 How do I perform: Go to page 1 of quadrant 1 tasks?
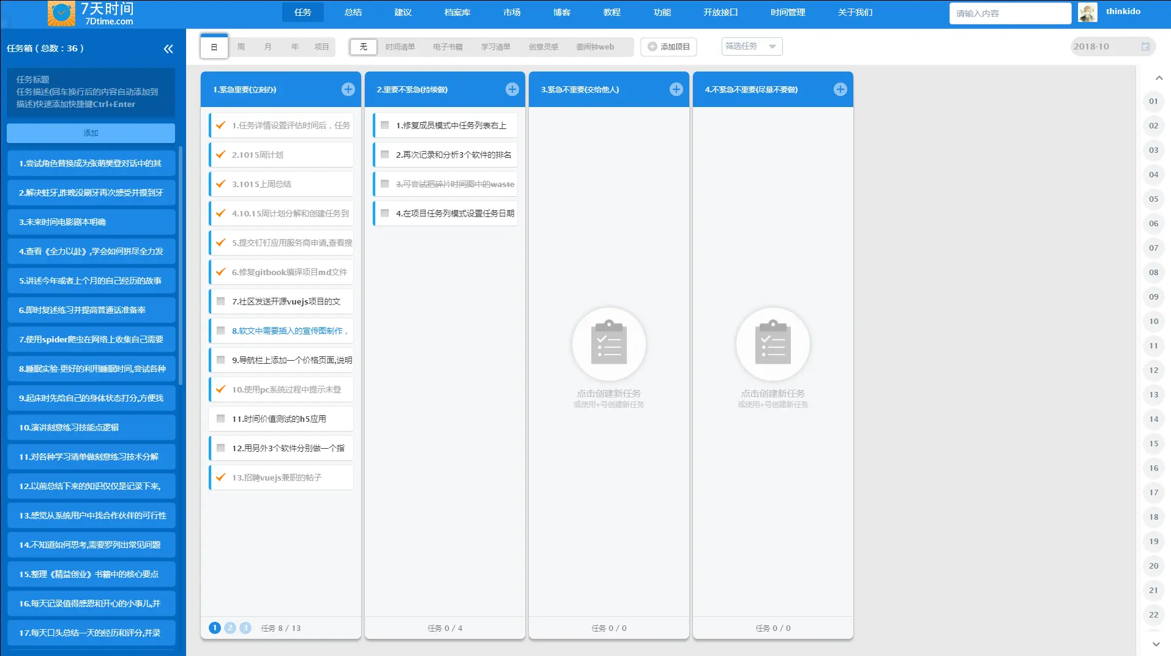[215, 628]
